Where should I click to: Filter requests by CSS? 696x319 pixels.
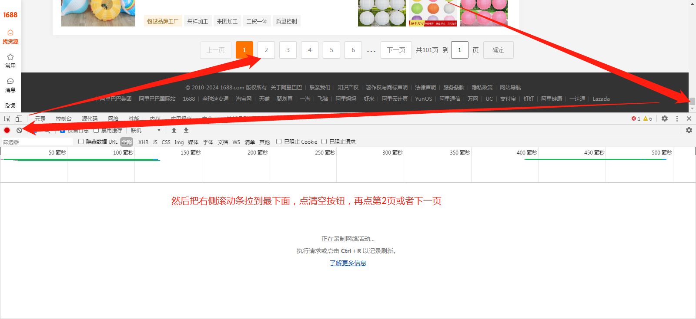pyautogui.click(x=166, y=142)
